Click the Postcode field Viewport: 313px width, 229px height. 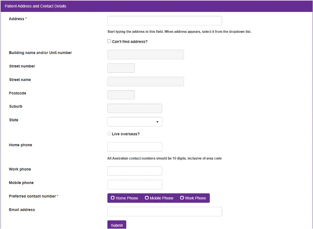pos(121,95)
